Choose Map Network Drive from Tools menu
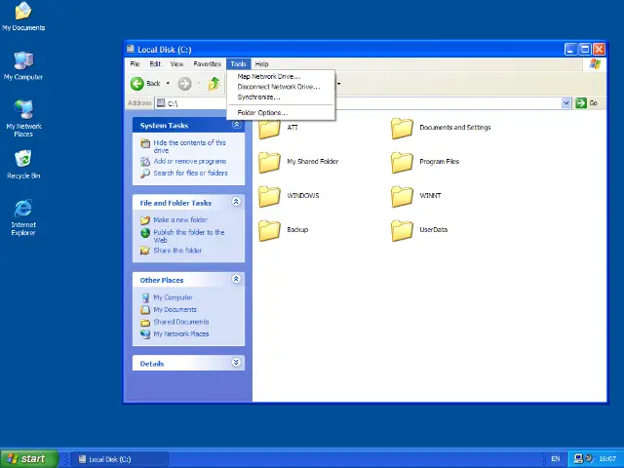624x468 pixels. 281,76
